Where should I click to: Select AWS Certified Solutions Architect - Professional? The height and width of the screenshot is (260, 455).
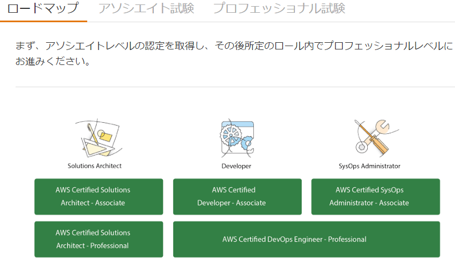click(98, 239)
